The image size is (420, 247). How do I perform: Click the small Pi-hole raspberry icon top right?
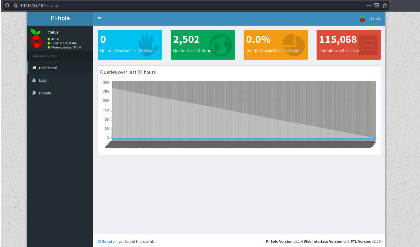[362, 19]
